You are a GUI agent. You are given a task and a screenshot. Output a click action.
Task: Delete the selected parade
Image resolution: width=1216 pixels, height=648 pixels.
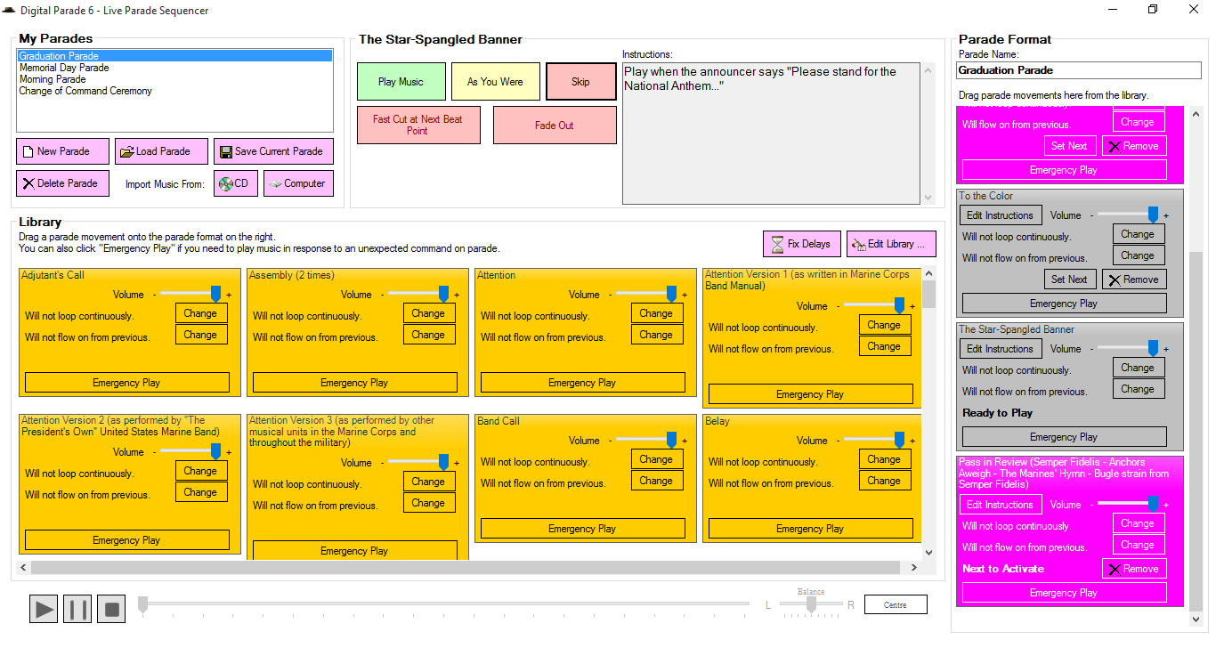(62, 183)
